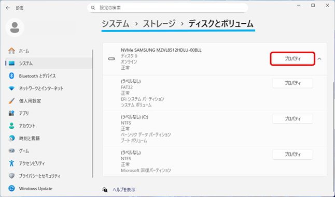Click the ディスク 0 label

pyautogui.click(x=129, y=56)
